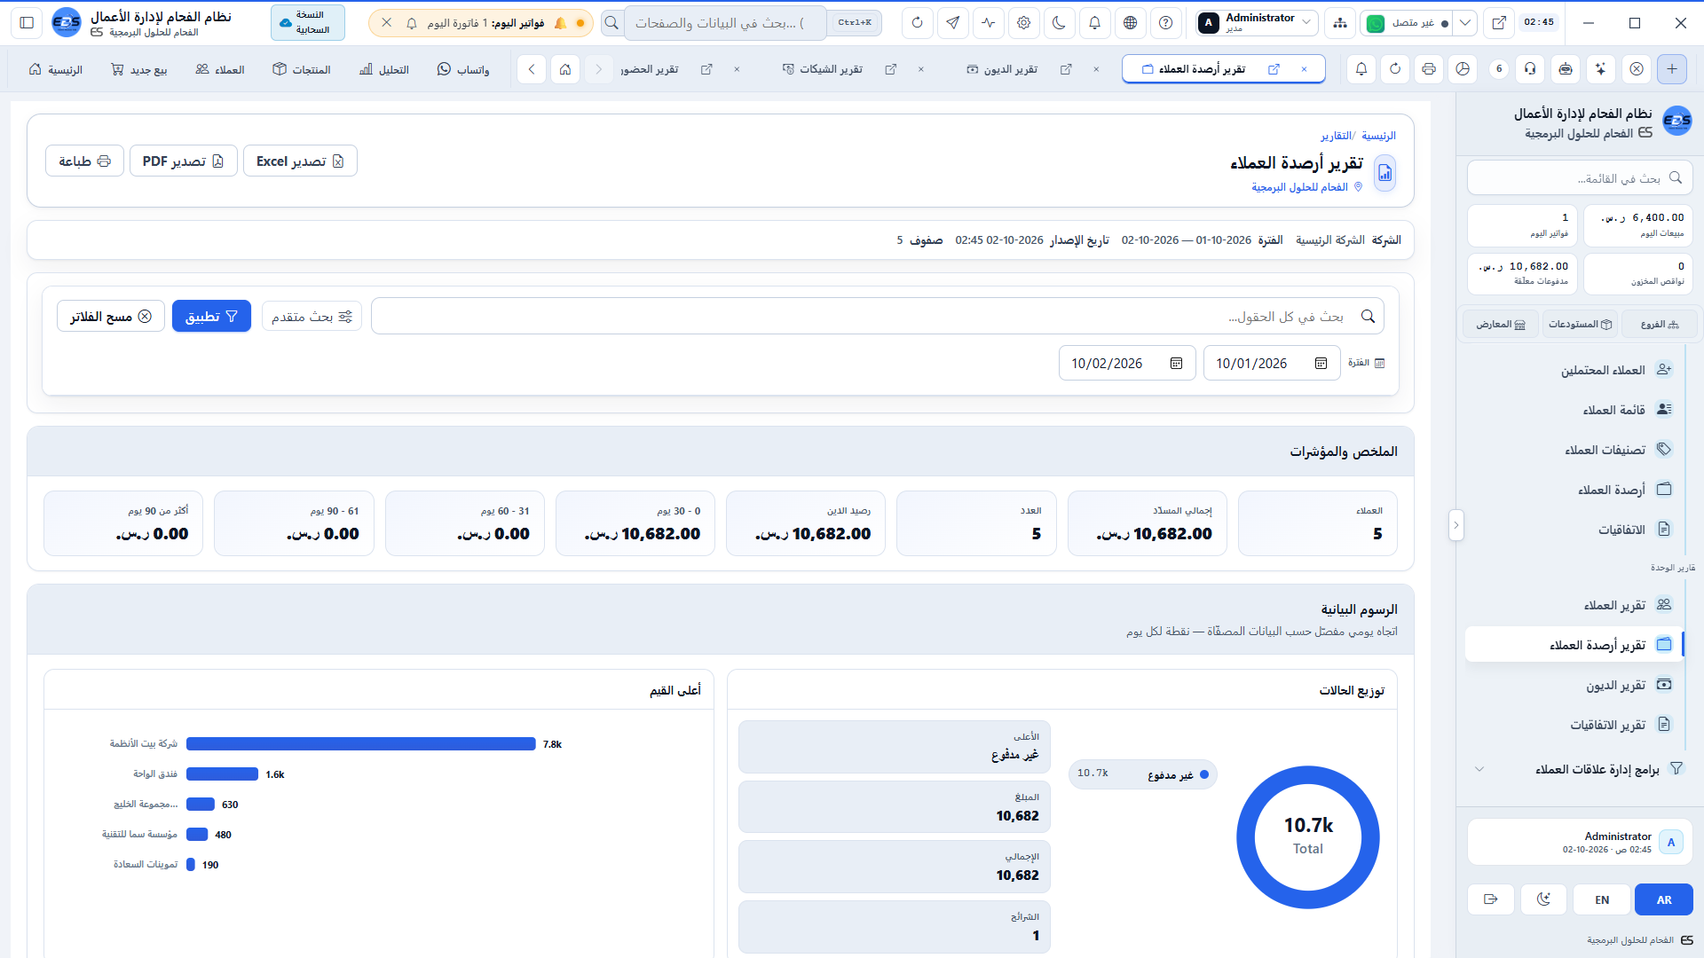Open تقرير الديون in sidebar
1704x958 pixels.
[1577, 685]
